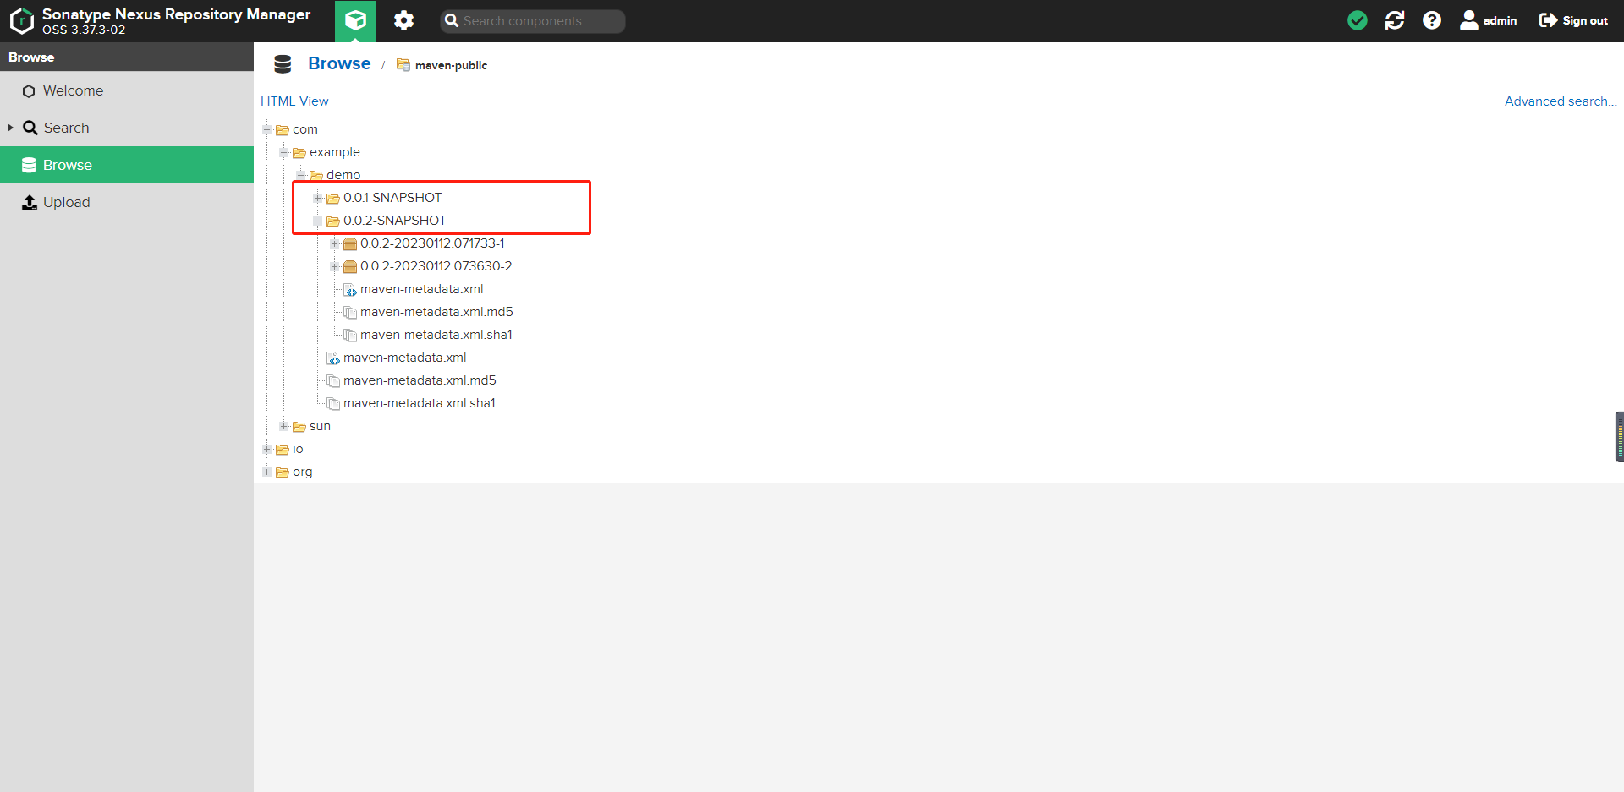This screenshot has width=1624, height=792.
Task: Select the 0.0.1-SNAPSHOT folder
Action: pyautogui.click(x=392, y=198)
